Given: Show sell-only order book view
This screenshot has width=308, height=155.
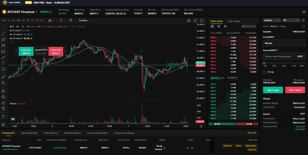Looking at the screenshot, I should tap(225, 26).
